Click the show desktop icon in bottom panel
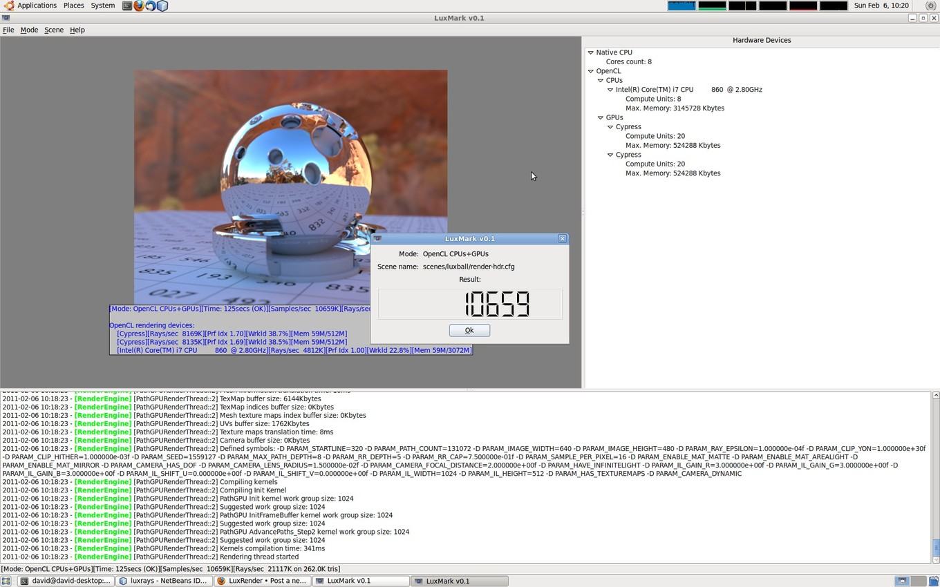Image resolution: width=940 pixels, height=587 pixels. [6, 581]
